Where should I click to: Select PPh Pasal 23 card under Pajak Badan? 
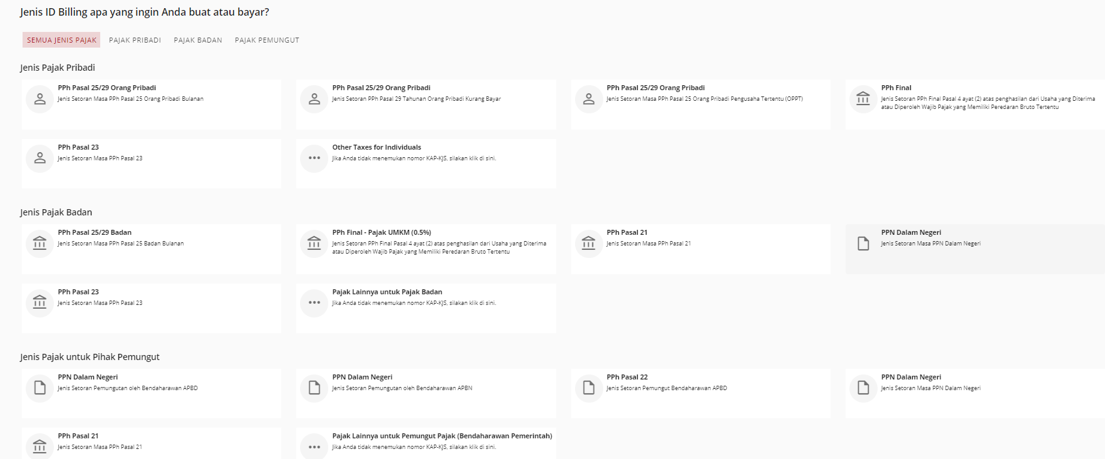[x=152, y=309]
